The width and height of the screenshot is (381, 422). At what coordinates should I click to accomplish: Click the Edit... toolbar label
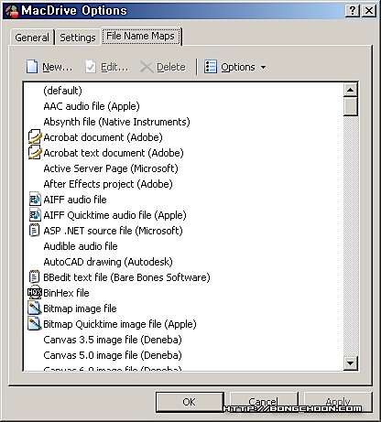point(114,67)
